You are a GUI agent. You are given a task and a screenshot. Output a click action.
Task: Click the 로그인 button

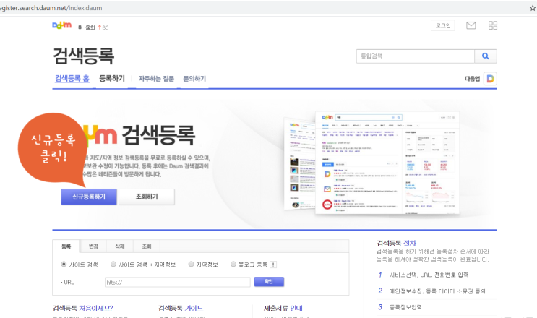coord(443,26)
